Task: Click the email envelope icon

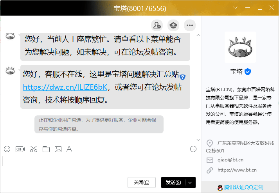Action: (x=210, y=160)
